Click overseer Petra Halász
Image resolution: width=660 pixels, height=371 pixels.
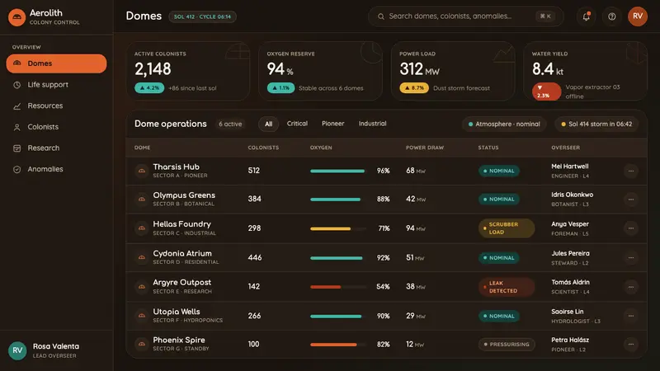pos(570,340)
